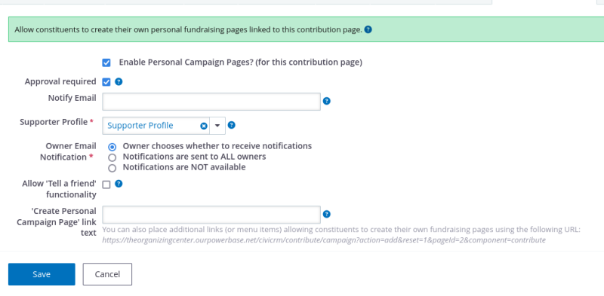Enable Allow 'Tell a friend' functionality checkbox
Image resolution: width=604 pixels, height=296 pixels.
(x=106, y=185)
